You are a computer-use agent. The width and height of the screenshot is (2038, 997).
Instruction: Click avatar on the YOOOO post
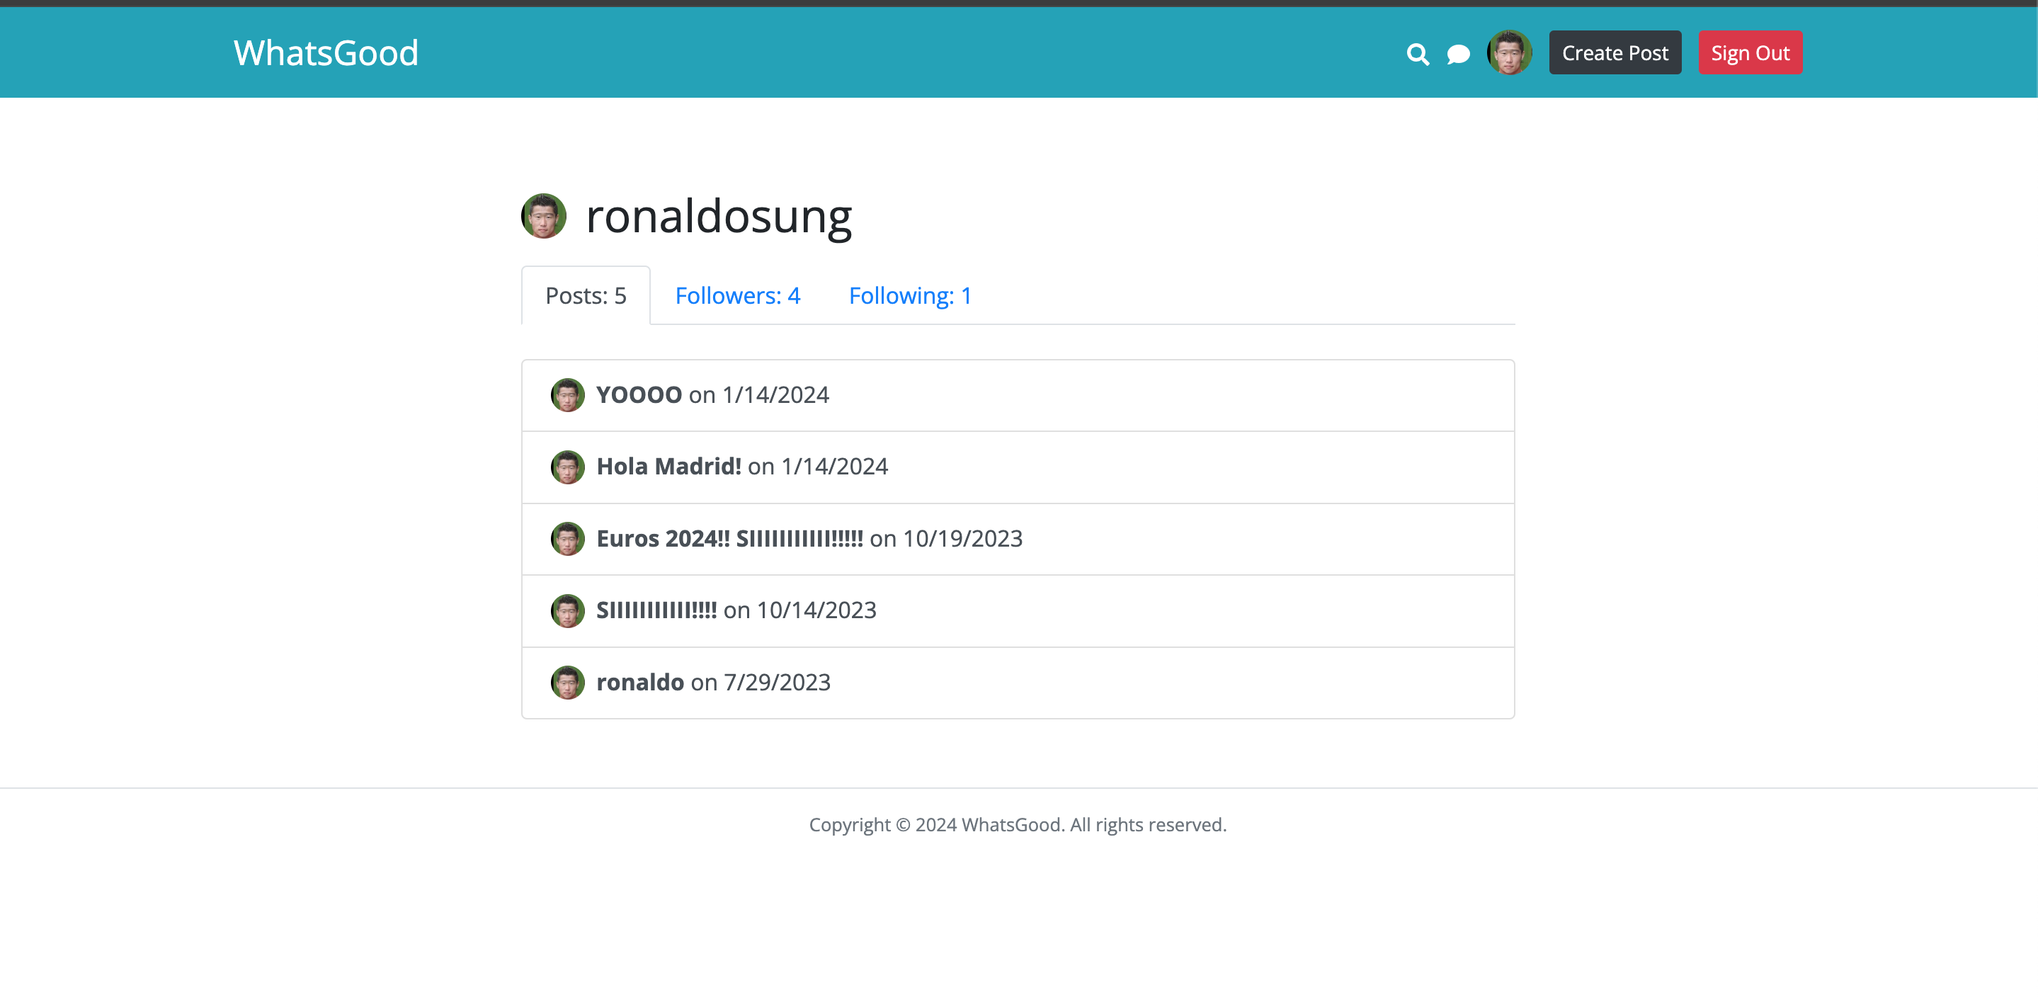pos(567,395)
